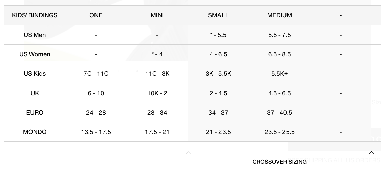Click the UK row label

point(35,93)
